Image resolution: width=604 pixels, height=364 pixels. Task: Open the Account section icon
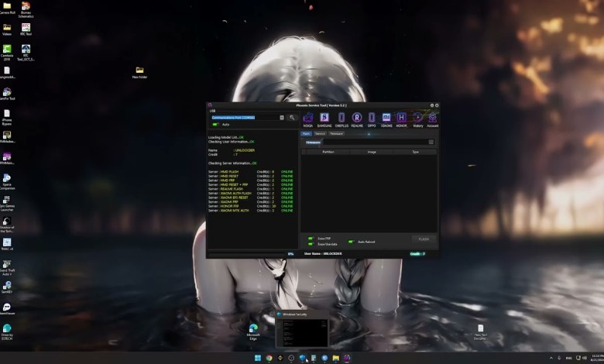tap(433, 119)
